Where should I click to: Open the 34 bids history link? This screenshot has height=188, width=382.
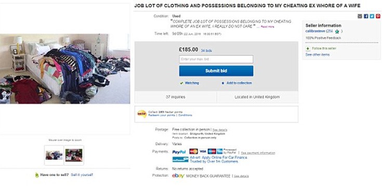206,51
